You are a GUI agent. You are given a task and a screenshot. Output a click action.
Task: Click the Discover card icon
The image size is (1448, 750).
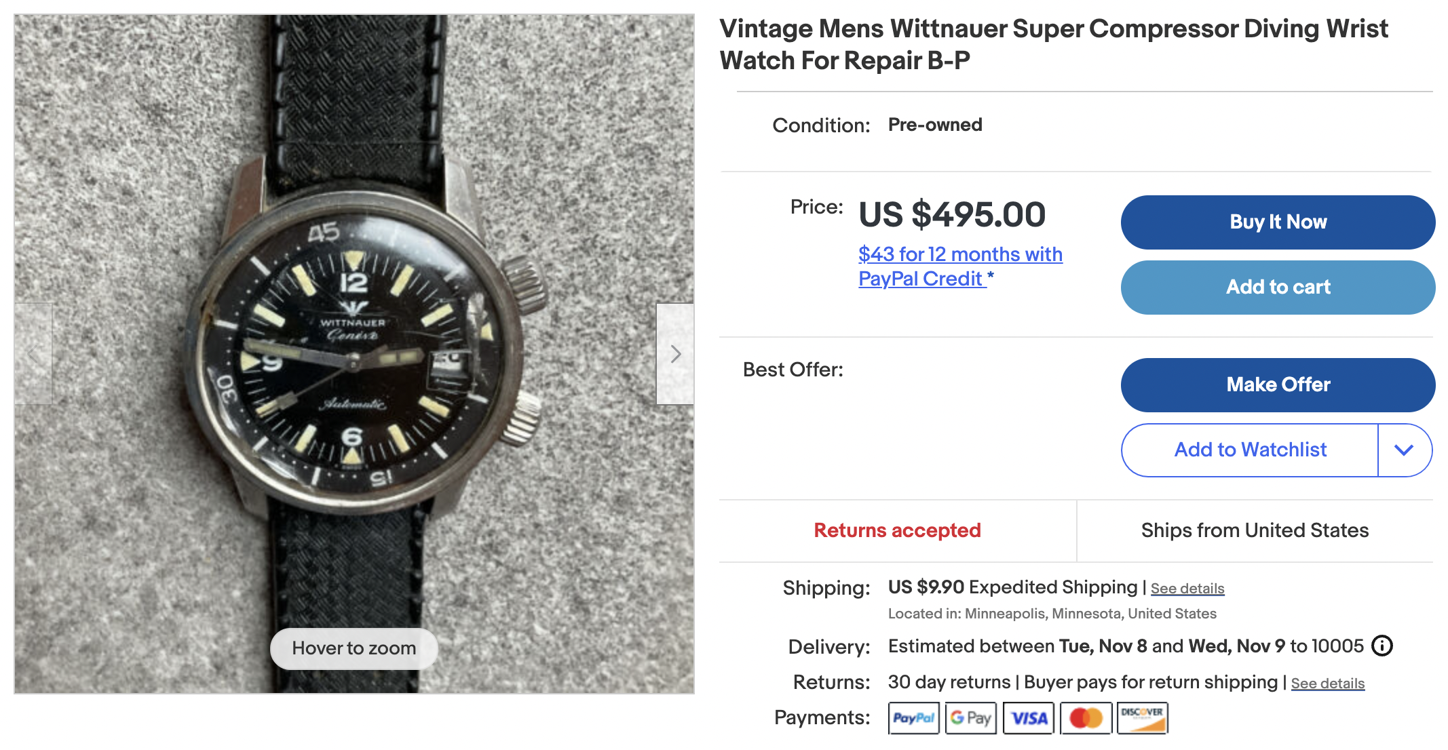pyautogui.click(x=1143, y=718)
